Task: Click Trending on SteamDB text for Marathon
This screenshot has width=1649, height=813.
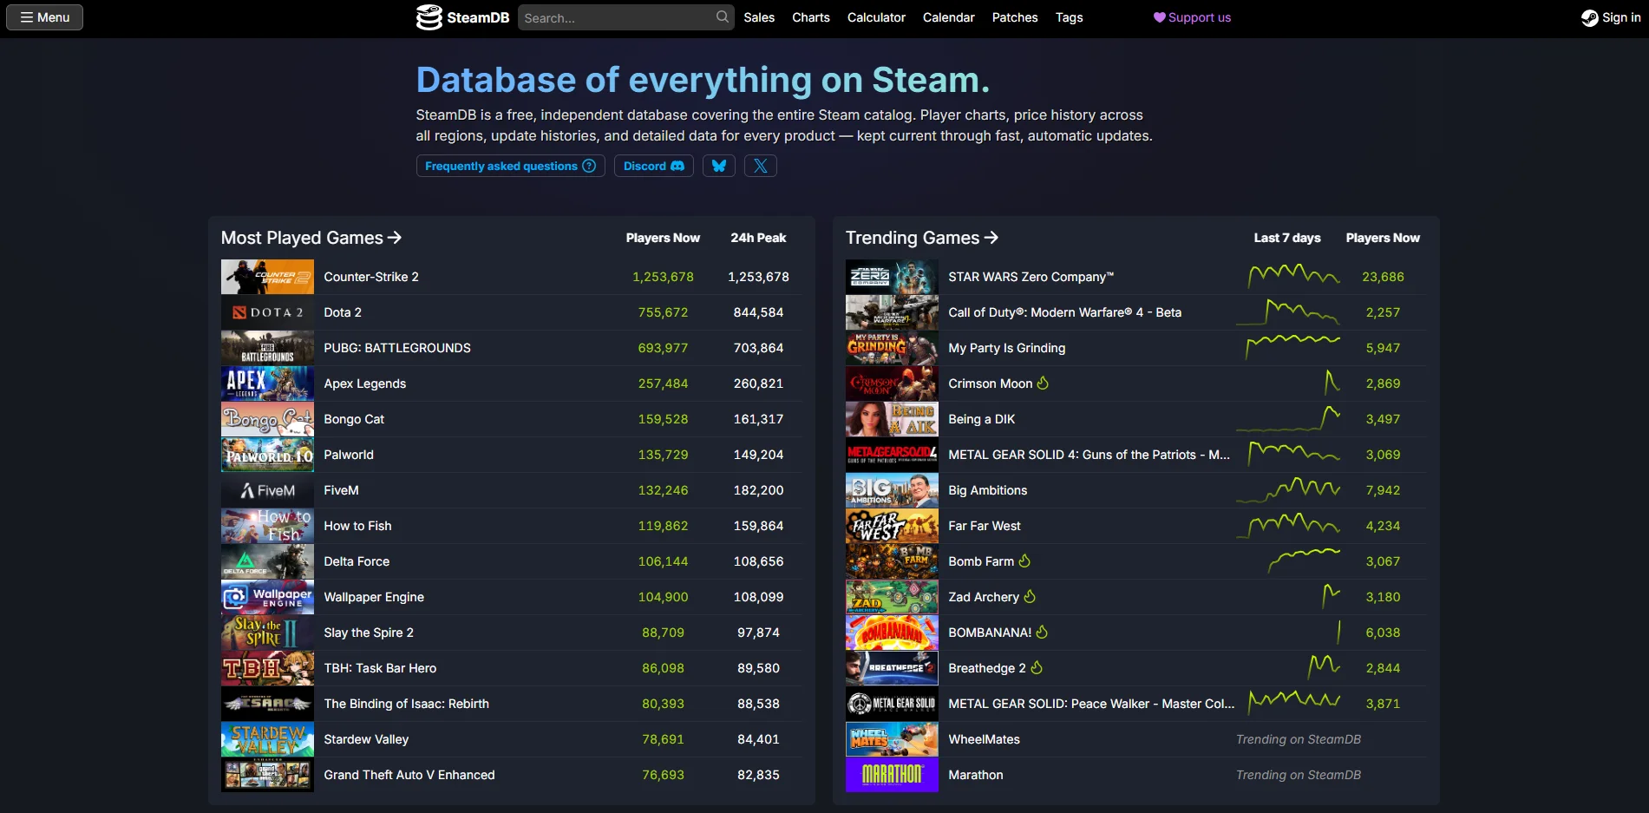Action: [1299, 775]
